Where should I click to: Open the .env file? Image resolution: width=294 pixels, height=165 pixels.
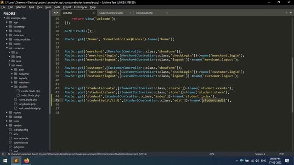point(16,134)
